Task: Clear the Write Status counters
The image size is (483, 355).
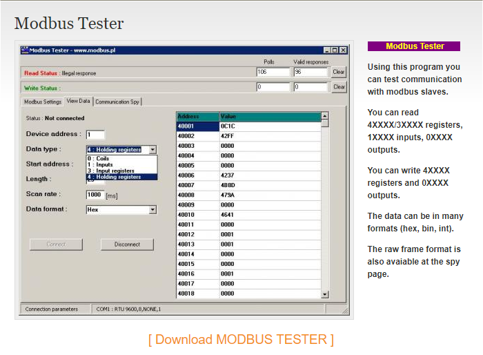Action: (x=338, y=87)
